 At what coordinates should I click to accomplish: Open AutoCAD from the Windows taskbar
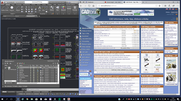point(69,99)
